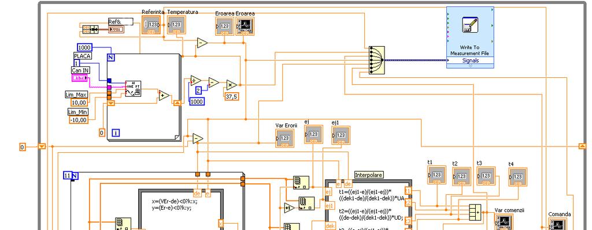Expand the Write To Measurement File terminals arrow
Screen dimensions: 592x230
470,66
